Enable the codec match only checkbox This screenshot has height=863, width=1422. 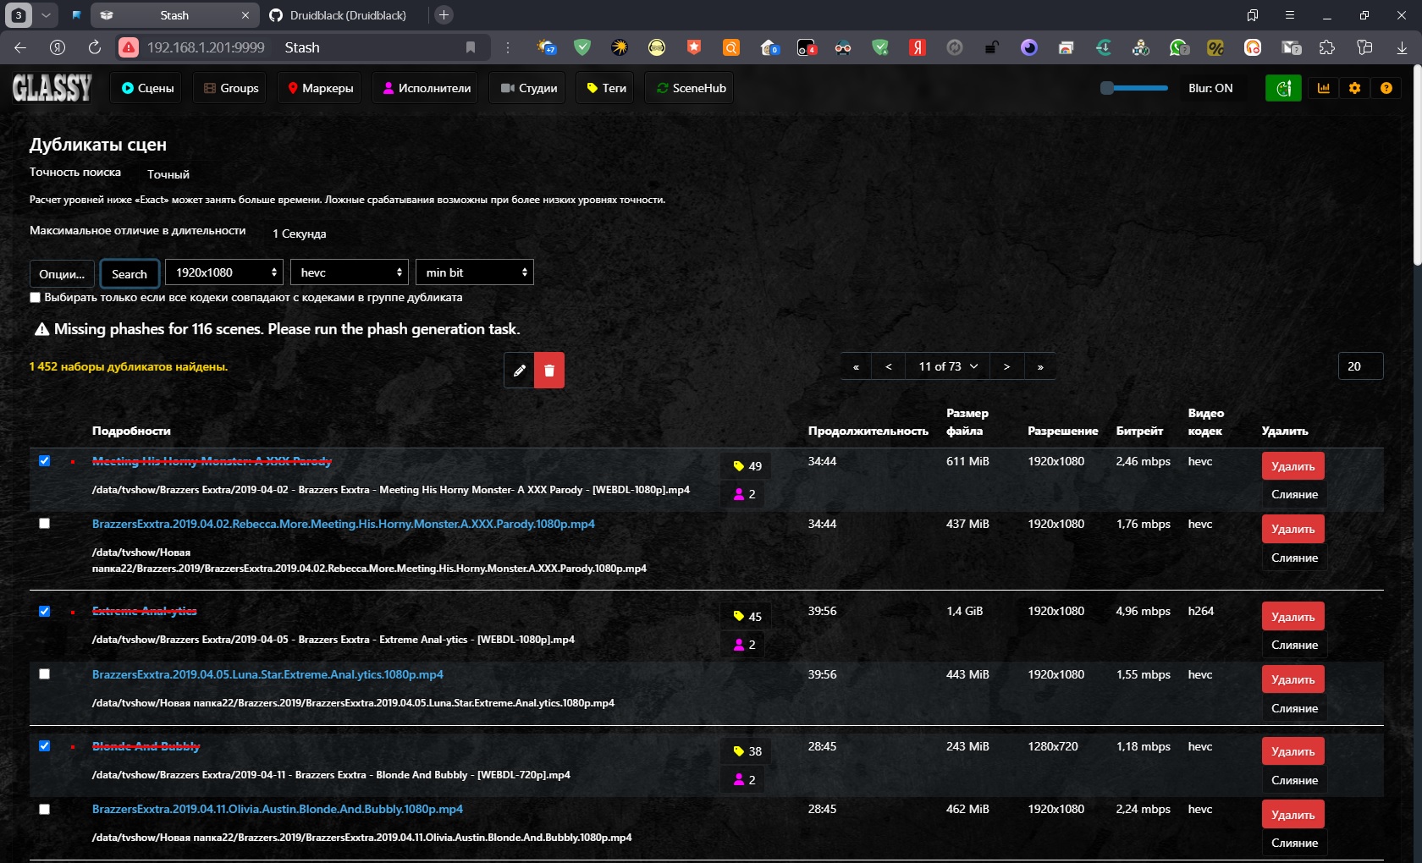(x=36, y=298)
